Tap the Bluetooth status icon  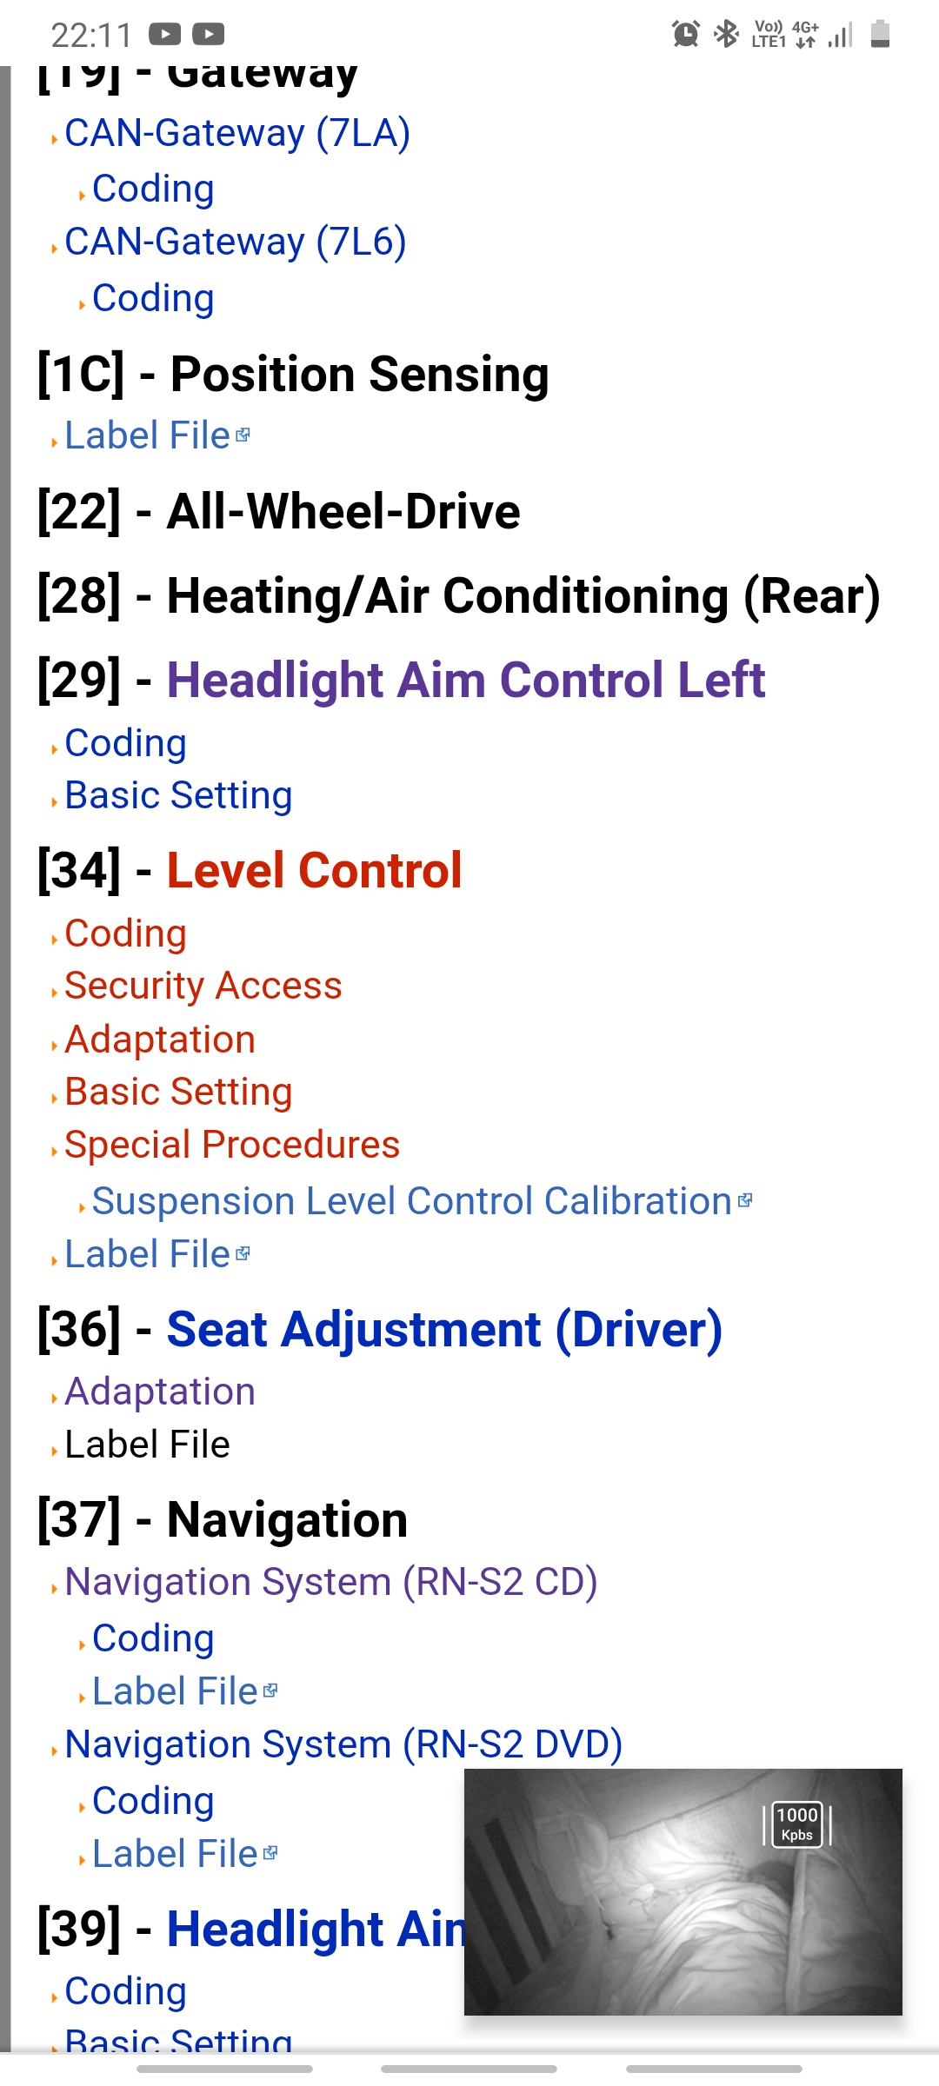pos(726,34)
